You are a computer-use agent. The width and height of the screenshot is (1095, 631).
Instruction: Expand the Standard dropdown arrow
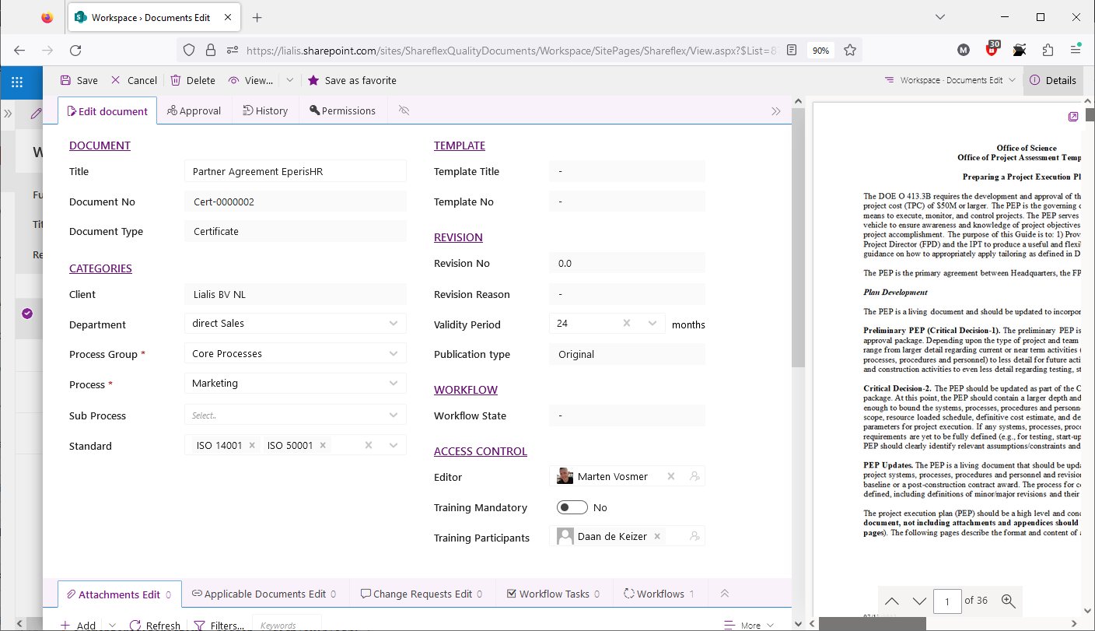click(x=394, y=446)
